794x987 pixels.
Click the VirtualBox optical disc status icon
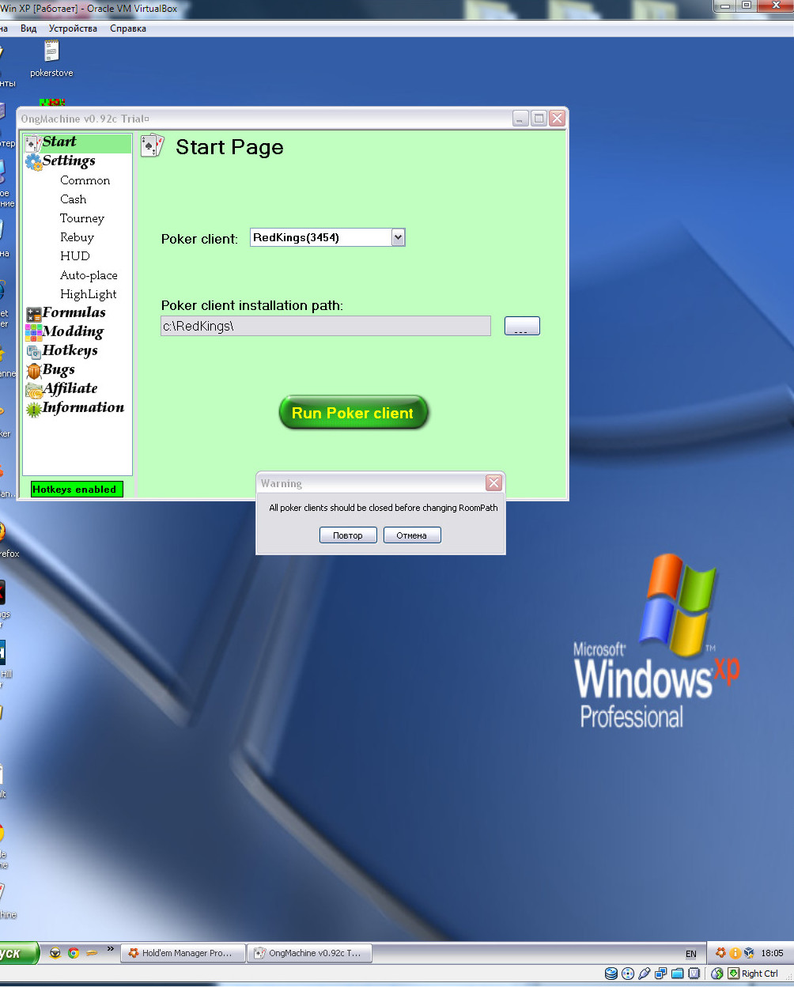[628, 974]
